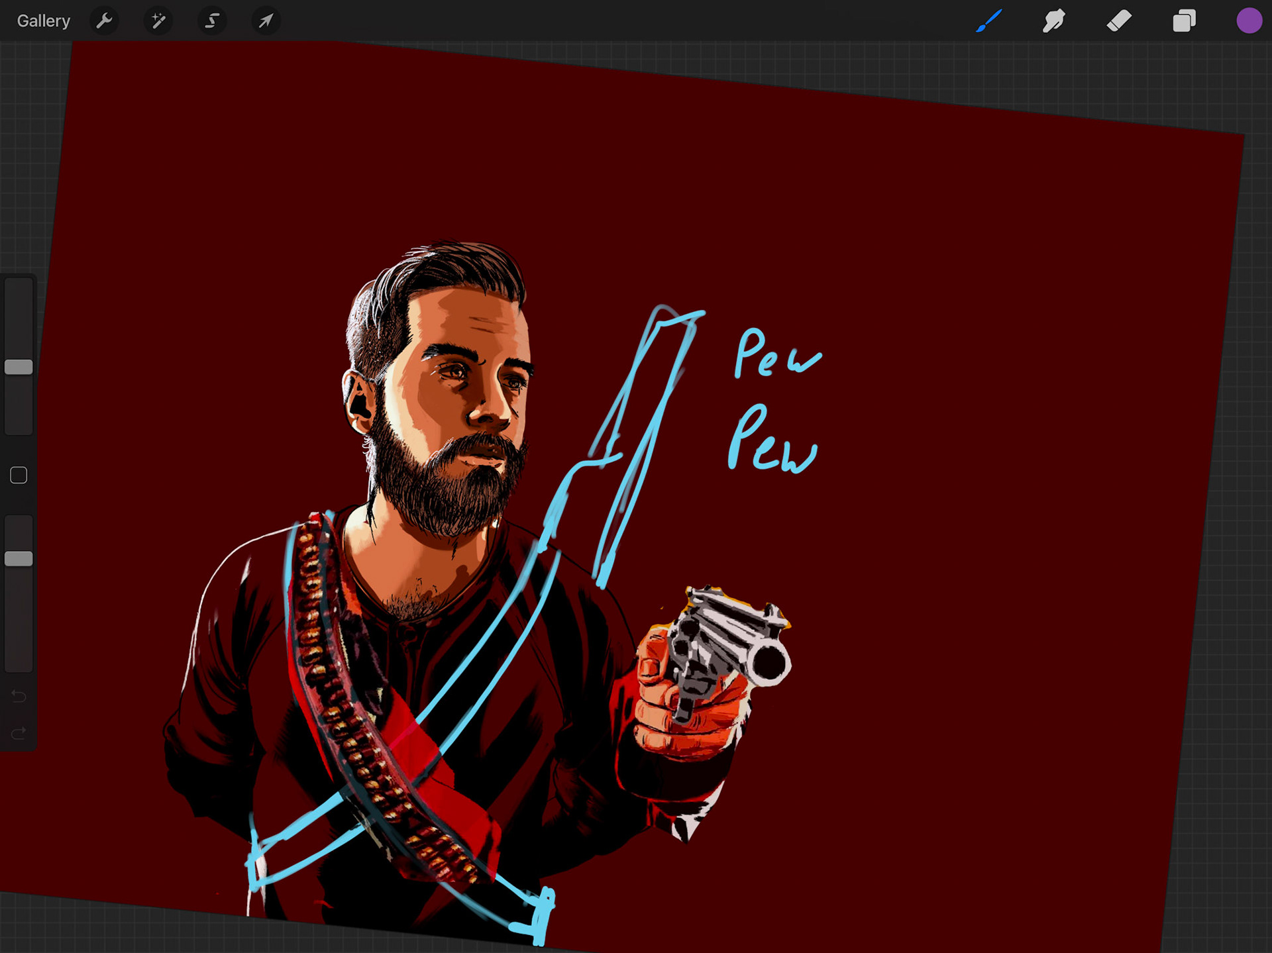Select the Brush (paint) tool
Image resolution: width=1272 pixels, height=953 pixels.
coord(988,21)
